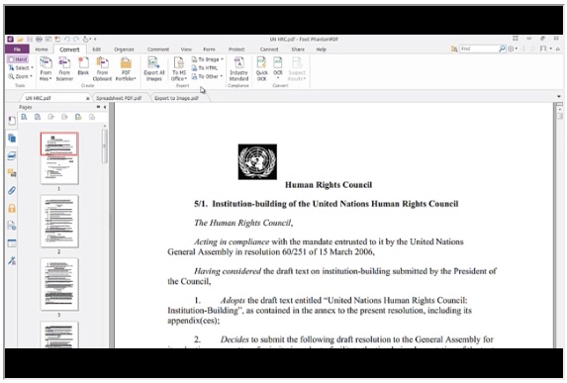The image size is (567, 383).
Task: Open the Attachments paperclip panel
Action: pyautogui.click(x=12, y=191)
